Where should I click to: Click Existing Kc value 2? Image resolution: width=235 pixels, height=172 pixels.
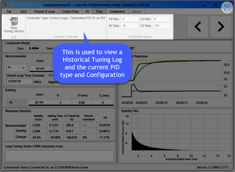(x=61, y=102)
